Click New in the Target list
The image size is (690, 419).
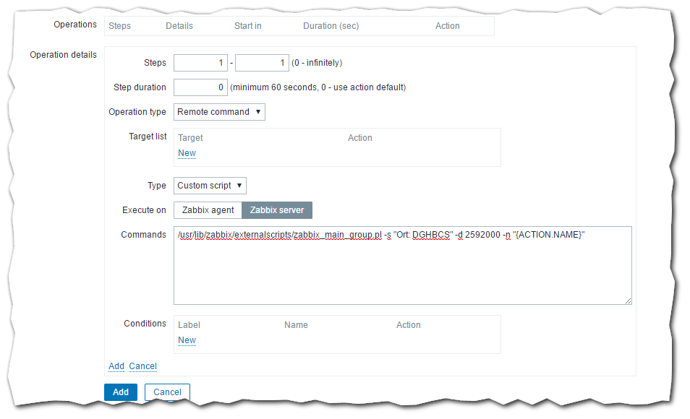tap(187, 153)
